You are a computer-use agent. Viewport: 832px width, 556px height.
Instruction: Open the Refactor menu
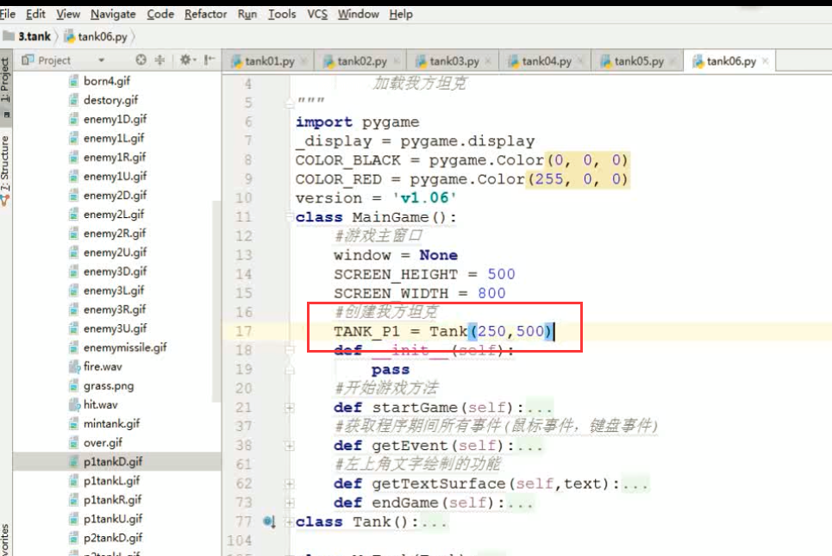click(x=205, y=15)
